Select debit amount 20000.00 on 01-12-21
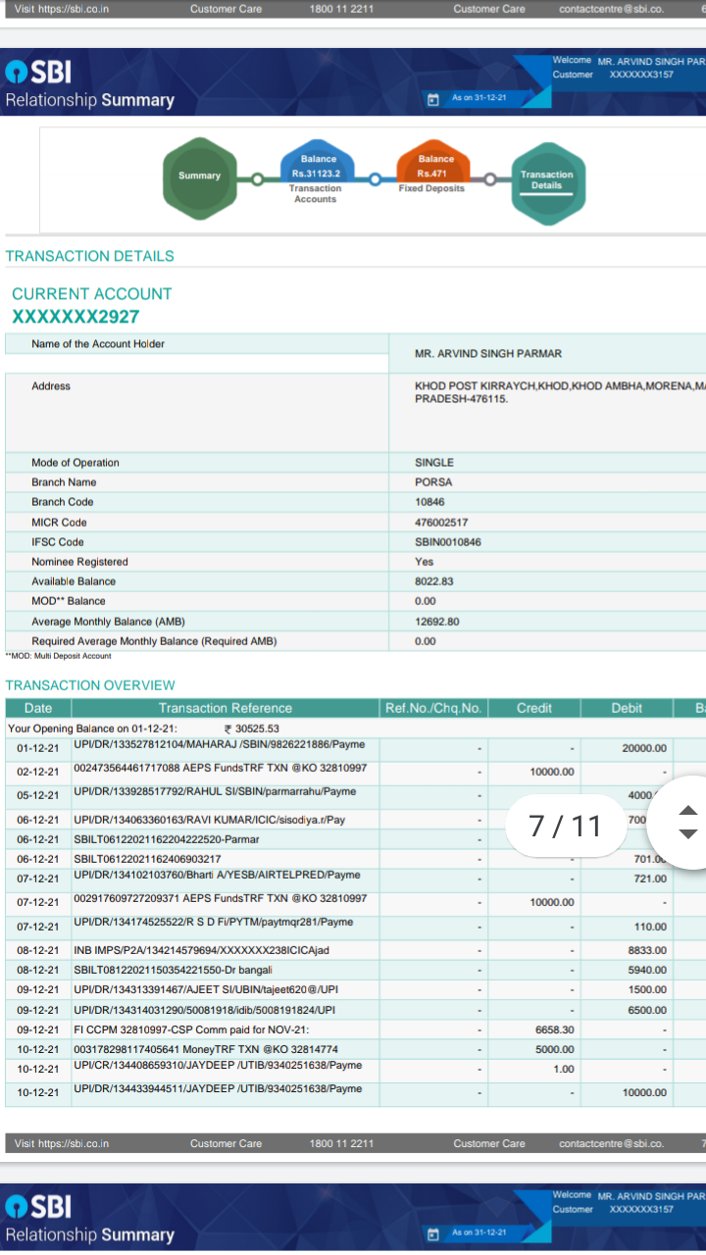Image resolution: width=706 pixels, height=1255 pixels. (644, 749)
